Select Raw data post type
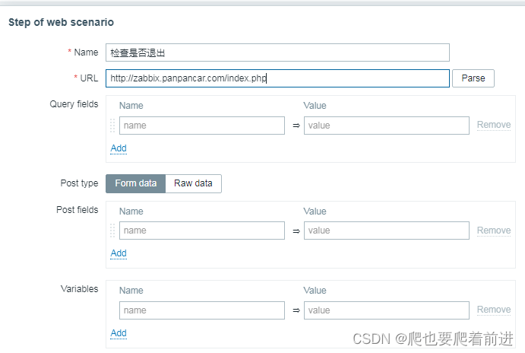Image resolution: width=525 pixels, height=353 pixels. 193,183
